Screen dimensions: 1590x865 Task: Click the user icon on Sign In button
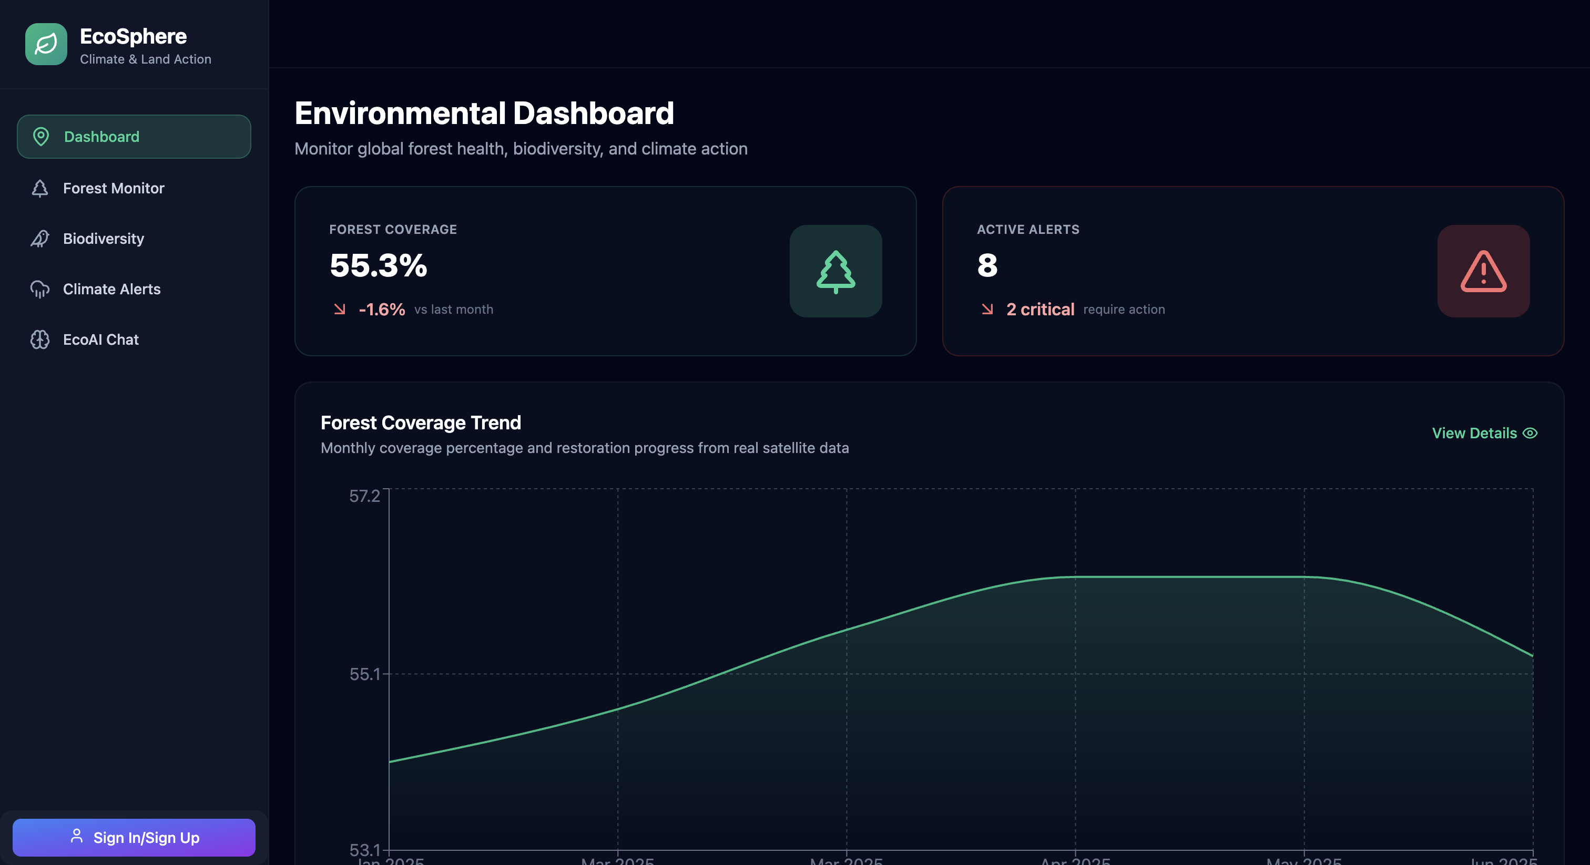[77, 836]
